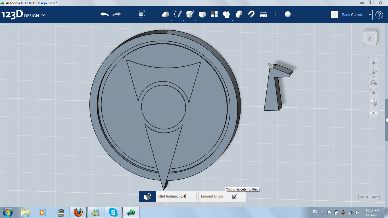Screen dimensions: 388x218
Task: Redo the undone action
Action: 117,14
